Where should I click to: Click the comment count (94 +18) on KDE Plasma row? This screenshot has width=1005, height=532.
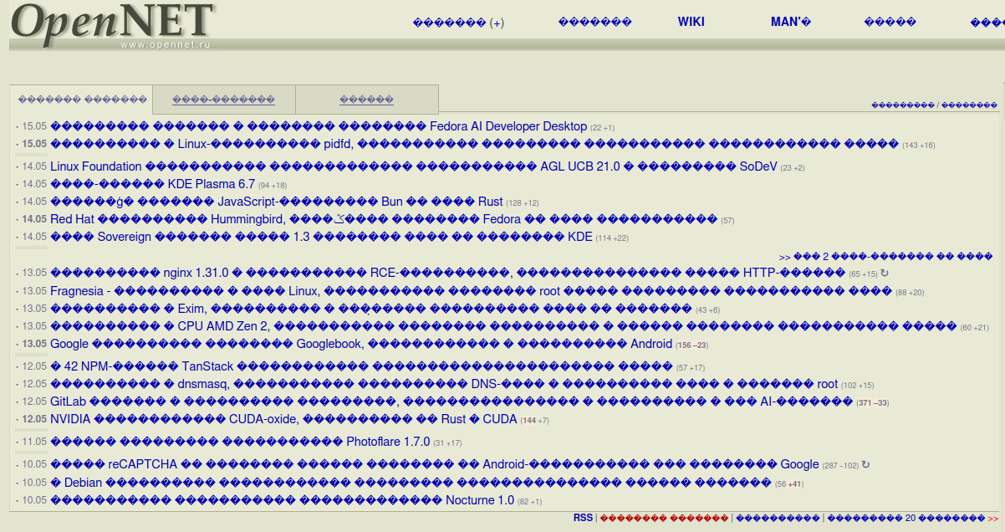(273, 186)
